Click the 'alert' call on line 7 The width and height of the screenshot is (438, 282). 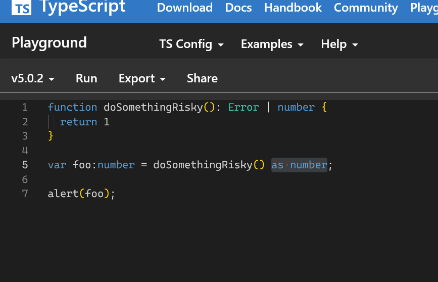click(63, 194)
